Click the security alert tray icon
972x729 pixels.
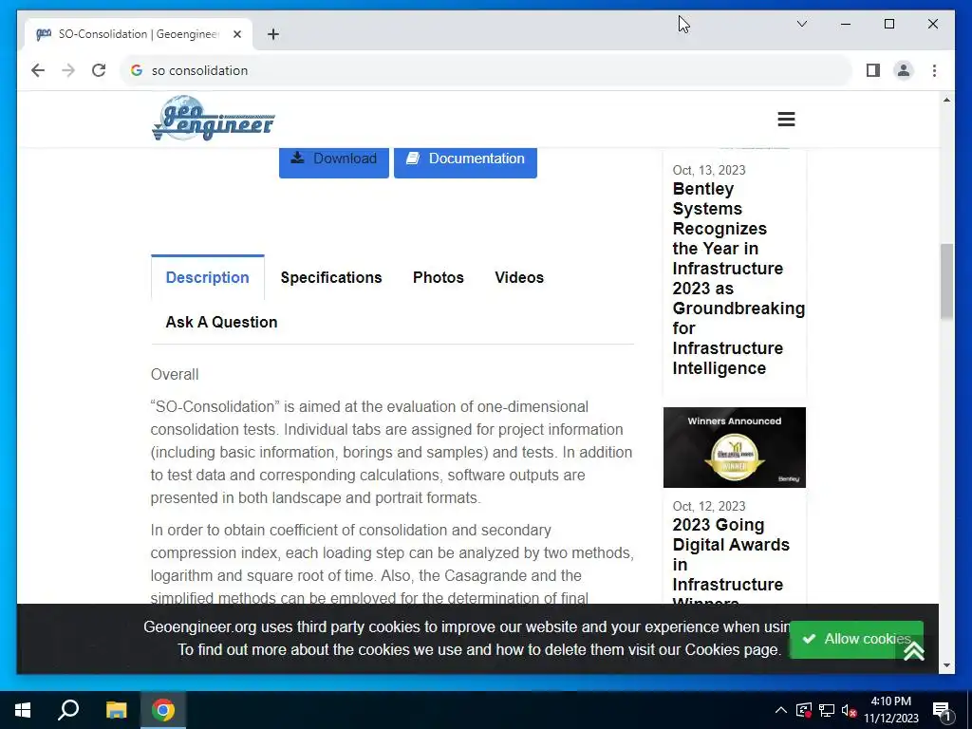804,710
